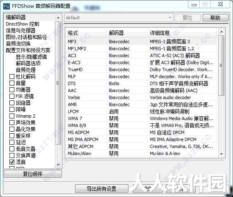Select the AAC row in the format list
This screenshot has height=197, width=233.
click(141, 90)
